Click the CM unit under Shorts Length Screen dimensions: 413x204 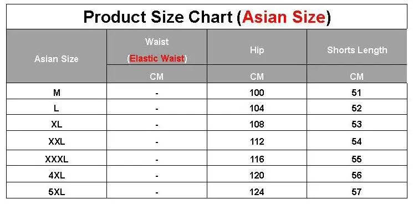coord(356,76)
